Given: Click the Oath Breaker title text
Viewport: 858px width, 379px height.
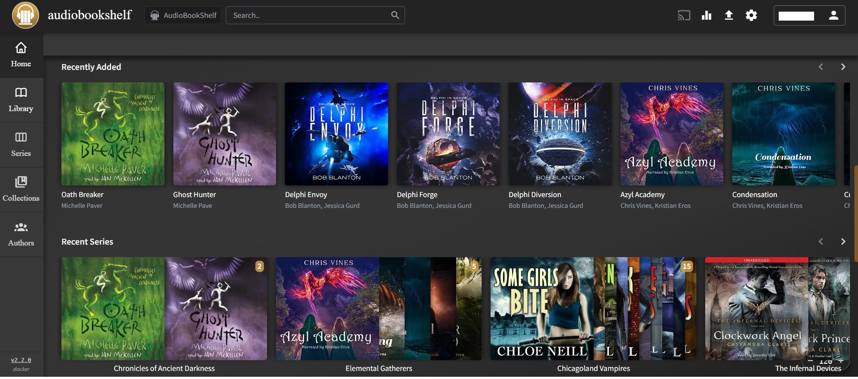Looking at the screenshot, I should [x=82, y=194].
